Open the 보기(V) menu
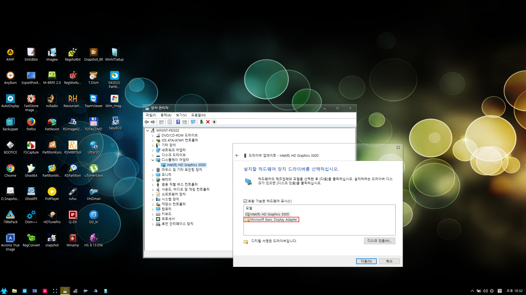 point(181,115)
